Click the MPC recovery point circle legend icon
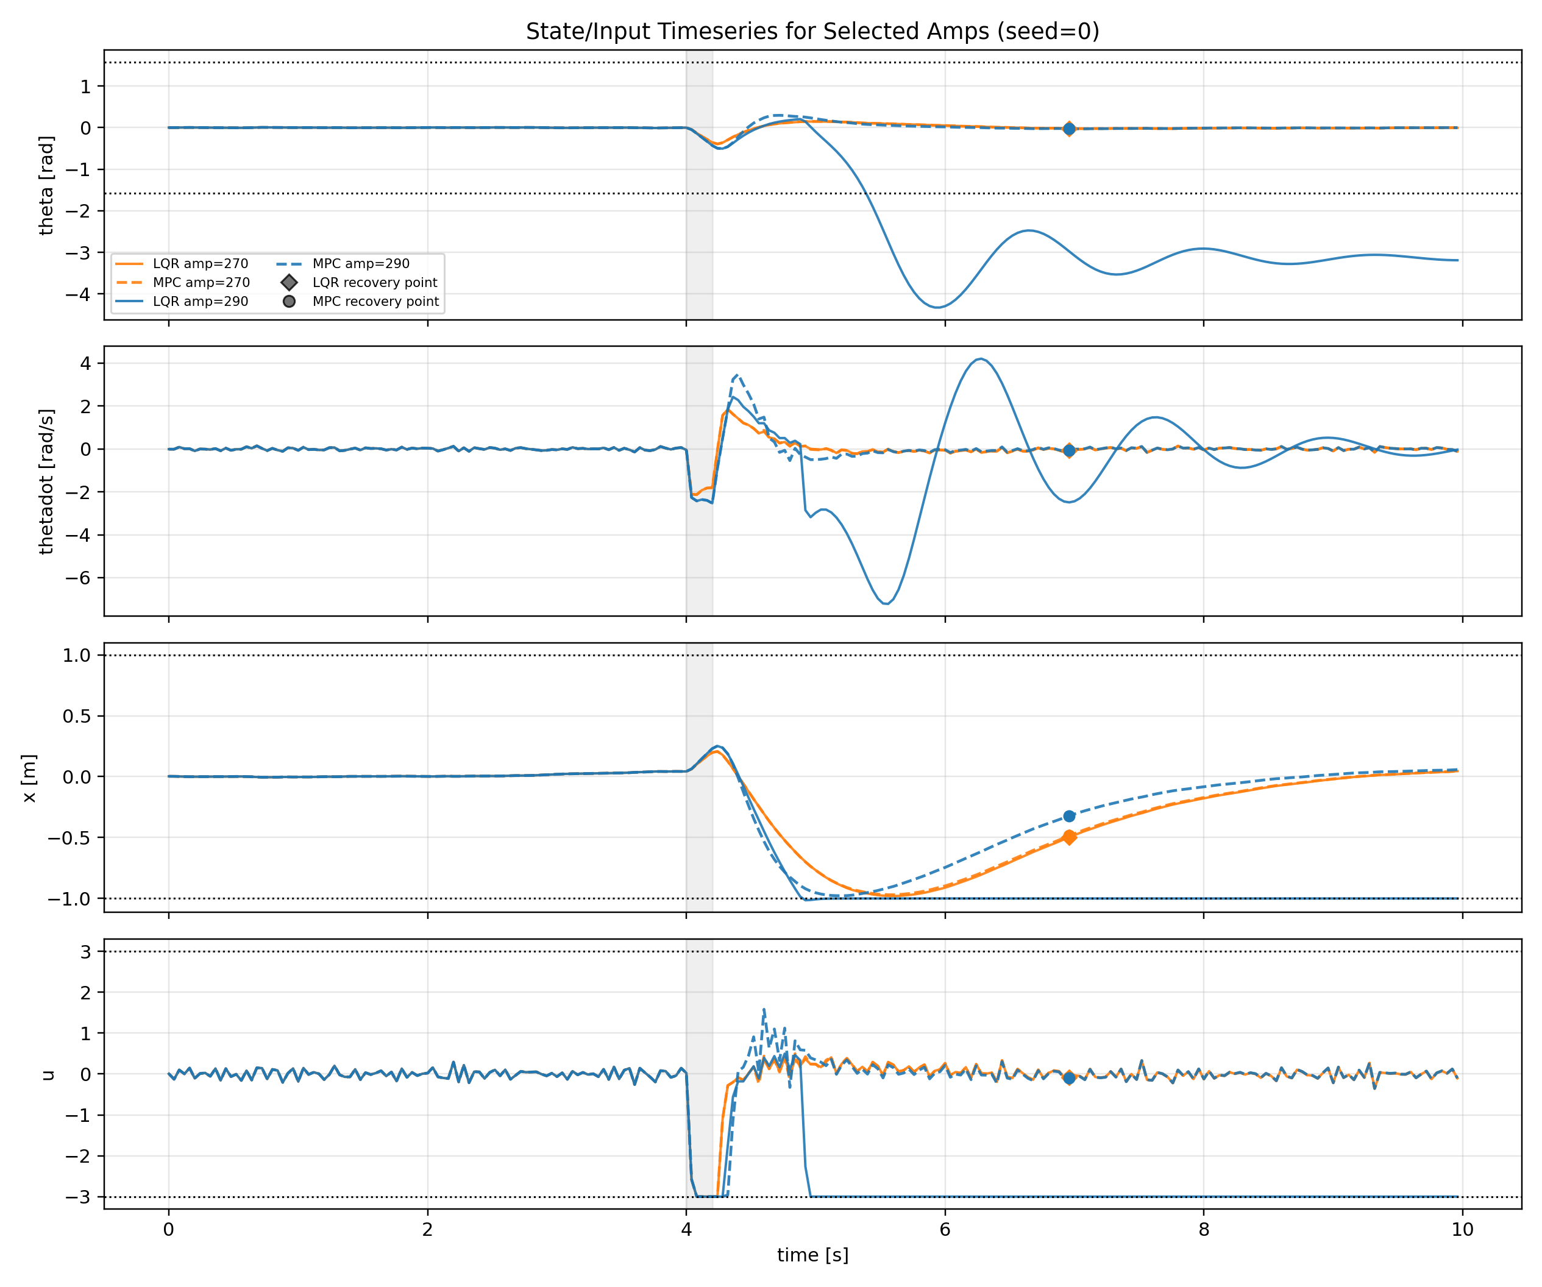 tap(290, 302)
